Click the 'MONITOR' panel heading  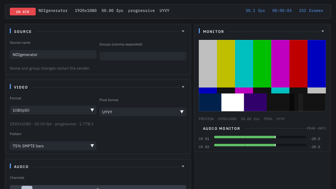pos(213,32)
